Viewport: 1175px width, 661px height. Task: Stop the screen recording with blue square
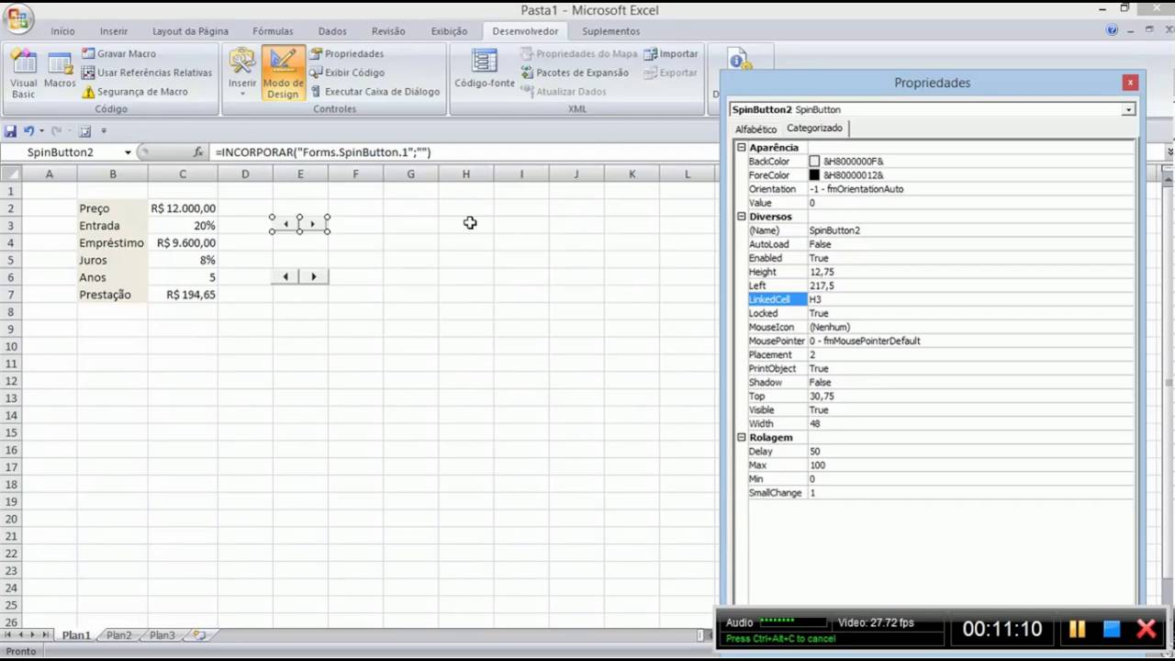[x=1112, y=629]
